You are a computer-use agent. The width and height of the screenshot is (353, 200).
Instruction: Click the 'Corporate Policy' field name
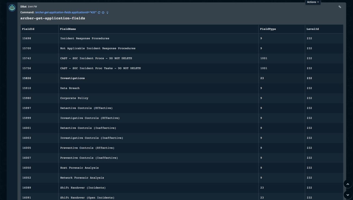click(74, 98)
